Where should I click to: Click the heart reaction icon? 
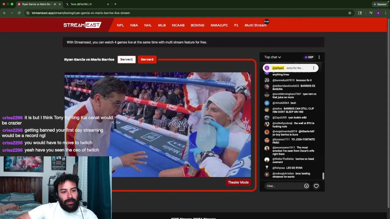coord(316,186)
